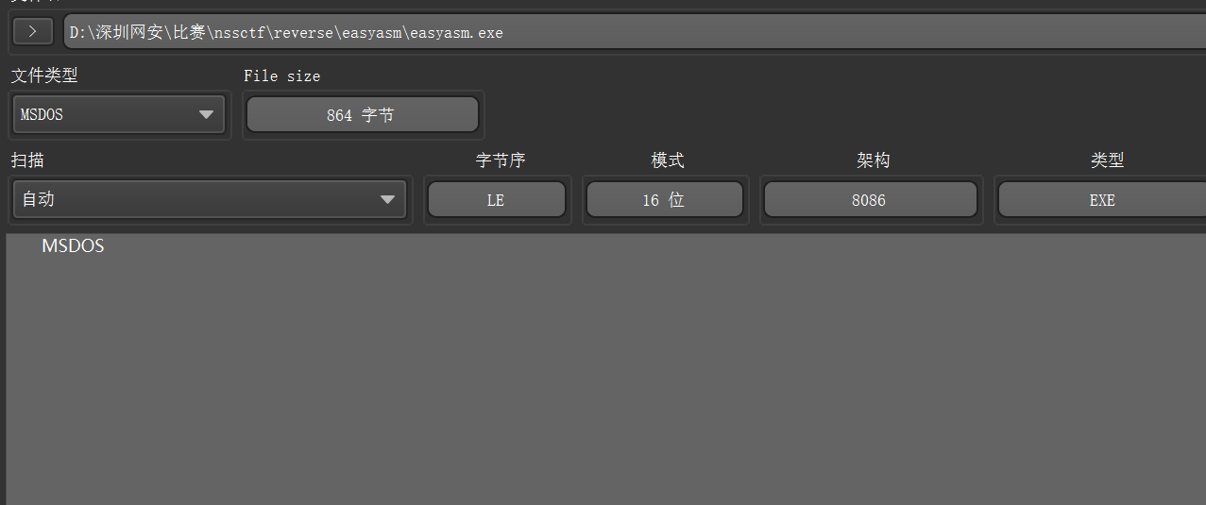Click the 模式 label
Image resolution: width=1206 pixels, height=505 pixels.
pos(668,160)
